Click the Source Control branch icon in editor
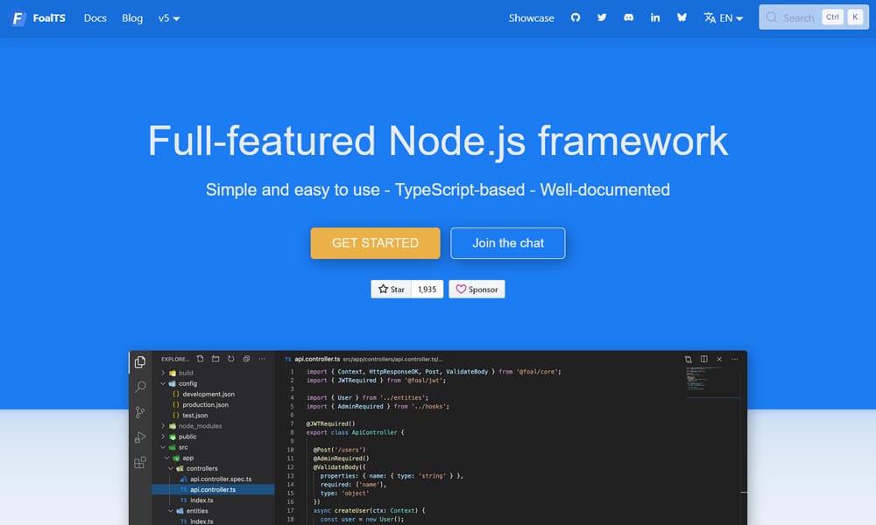Screen dimensions: 876x525 pos(140,412)
